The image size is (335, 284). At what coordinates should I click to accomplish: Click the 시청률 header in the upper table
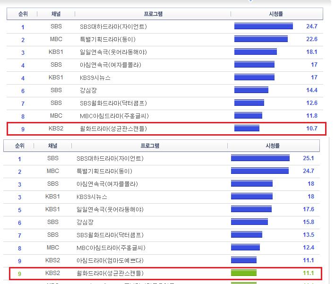[x=276, y=14]
